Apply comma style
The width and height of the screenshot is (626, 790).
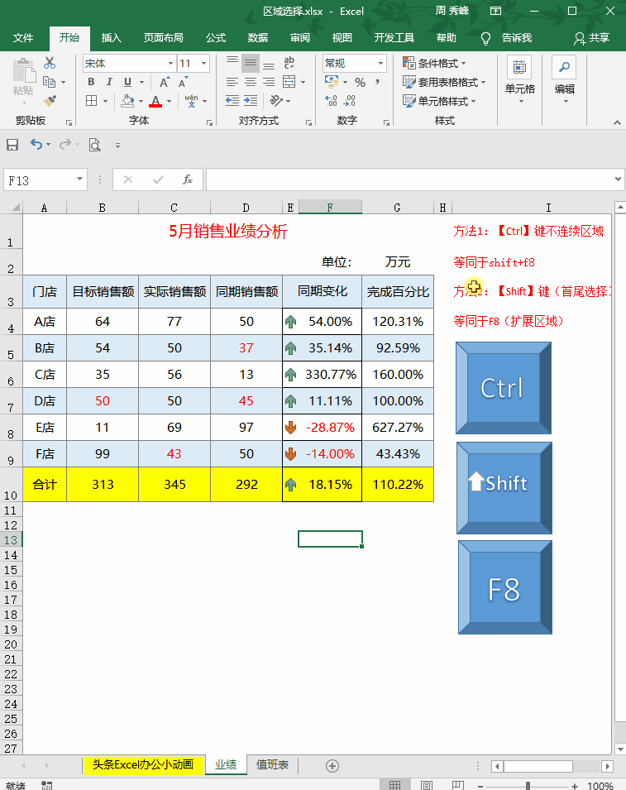click(377, 82)
